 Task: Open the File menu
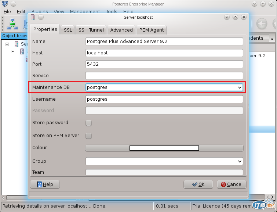tap(7, 12)
